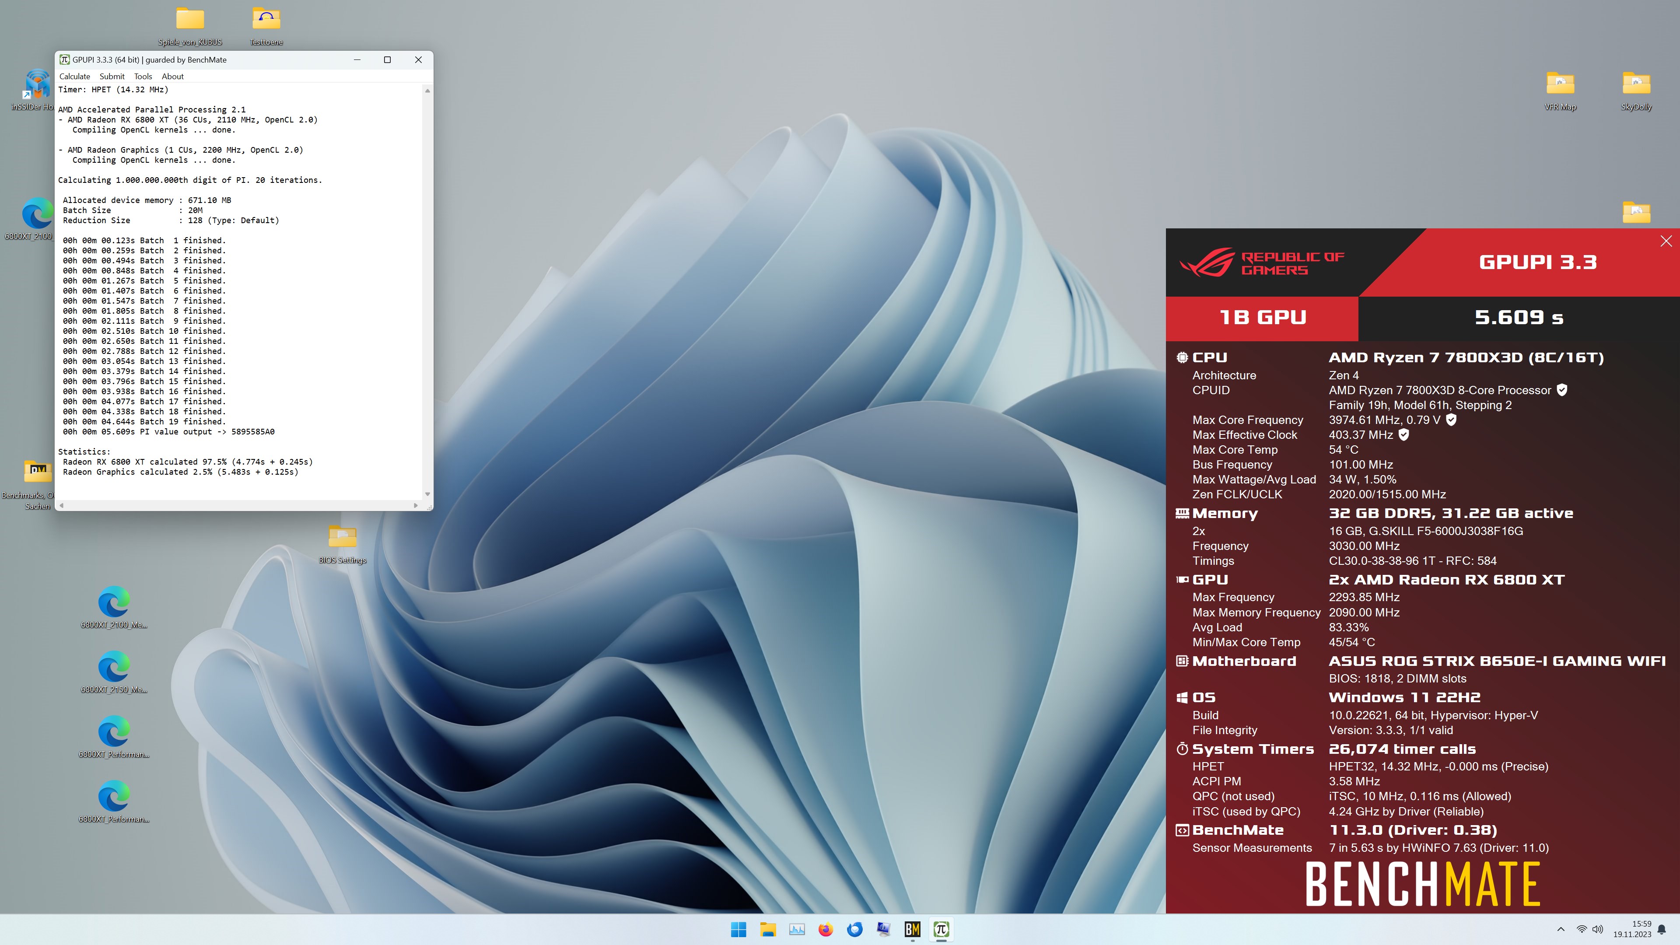Open the Windows Start menu
This screenshot has height=945, width=1680.
pos(738,929)
